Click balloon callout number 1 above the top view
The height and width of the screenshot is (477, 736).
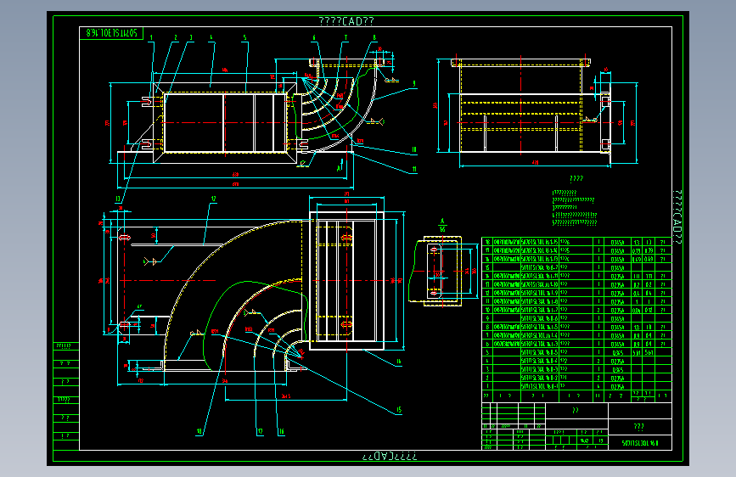click(151, 37)
